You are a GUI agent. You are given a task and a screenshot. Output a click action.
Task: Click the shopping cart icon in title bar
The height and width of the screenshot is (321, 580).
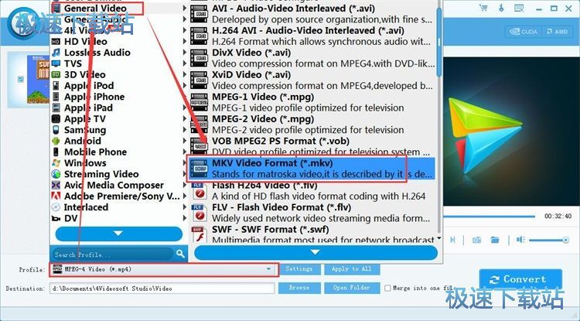tap(483, 9)
